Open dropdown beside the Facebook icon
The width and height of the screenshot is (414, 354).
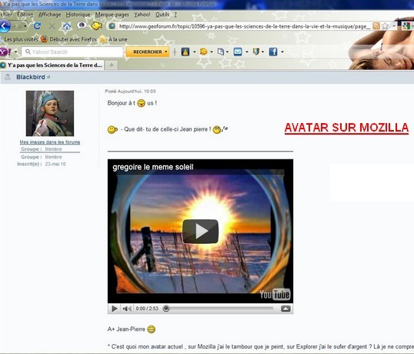tap(282, 52)
